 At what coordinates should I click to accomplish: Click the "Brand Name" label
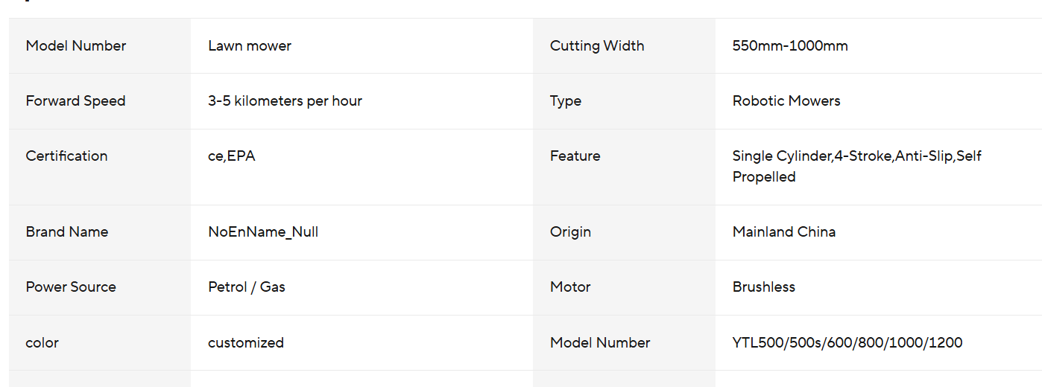tap(67, 232)
